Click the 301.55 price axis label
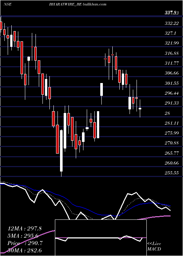Image resolution: width=183 pixels, height=256 pixels. [x=172, y=83]
